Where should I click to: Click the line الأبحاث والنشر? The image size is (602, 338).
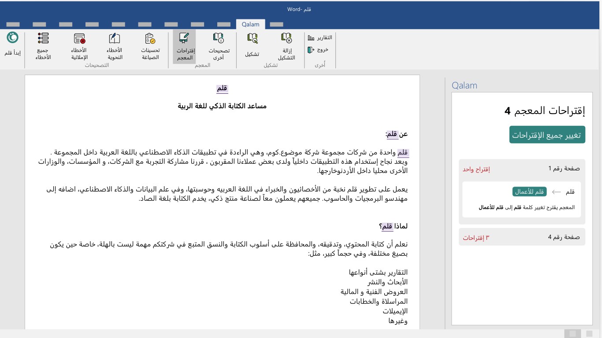tap(388, 282)
